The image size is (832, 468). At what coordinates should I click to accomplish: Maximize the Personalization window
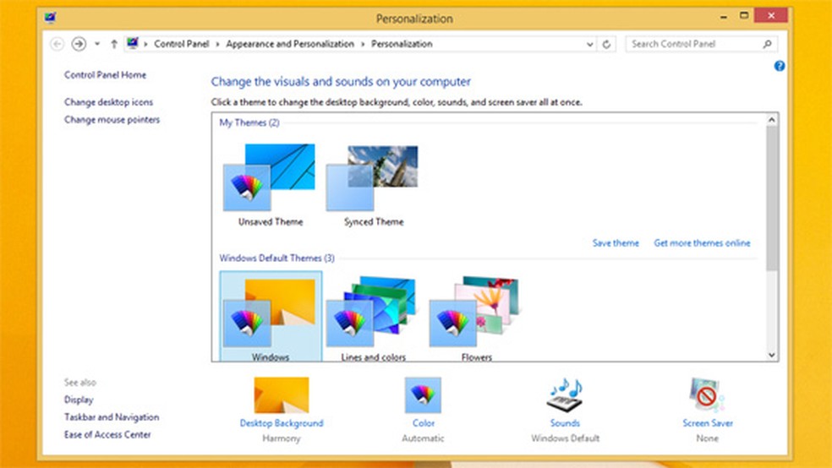pyautogui.click(x=744, y=15)
